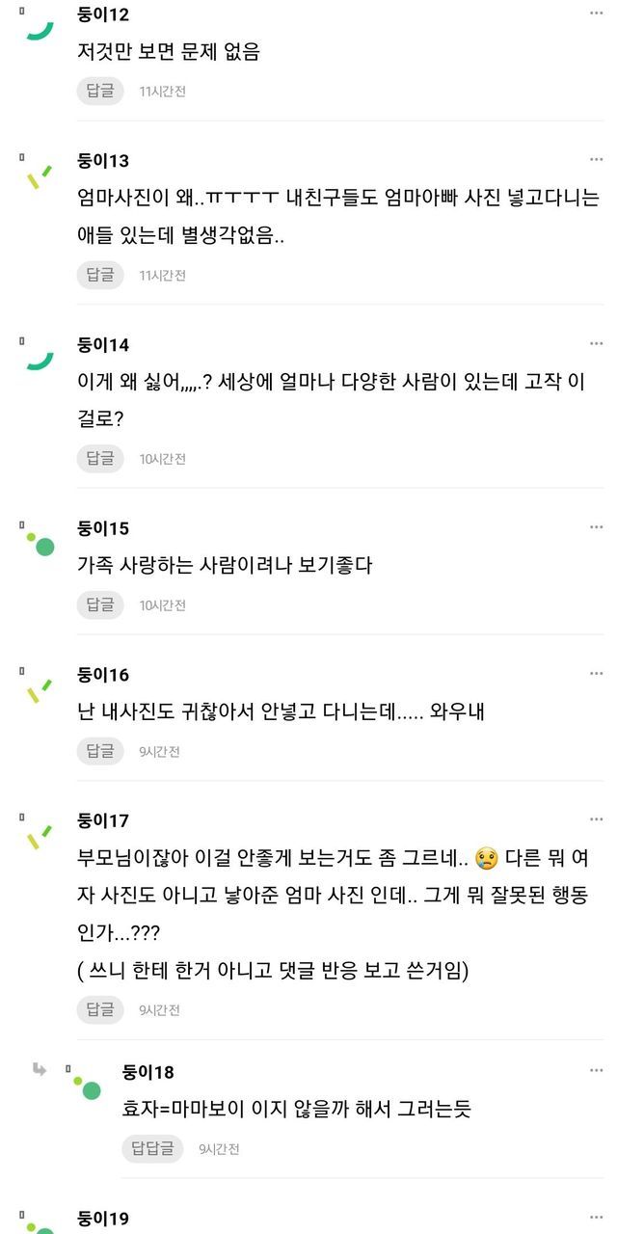The image size is (617, 1234).
Task: Tap 답글 below 둥이17 comment
Action: [x=100, y=1009]
